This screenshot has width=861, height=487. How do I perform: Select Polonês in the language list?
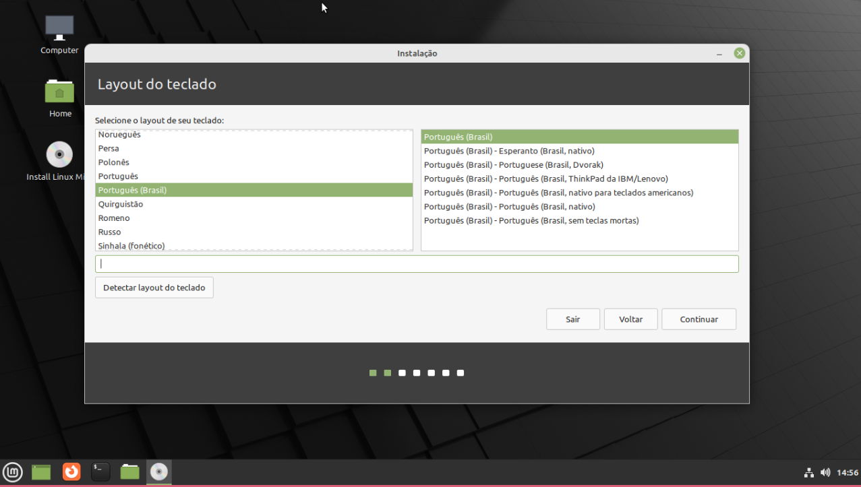113,162
